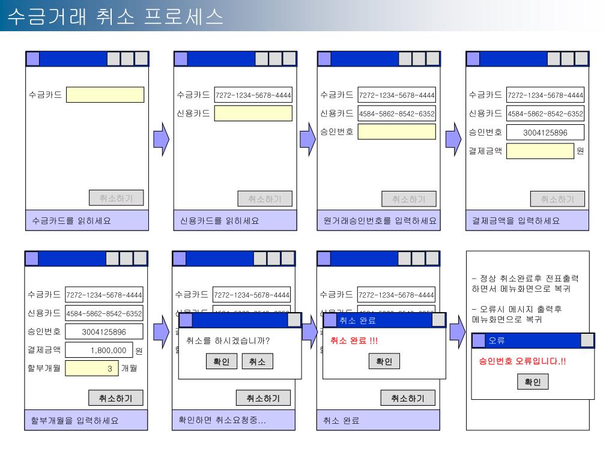Click title-bar system icon of 수금카드를 읽히세요 window
615x461 pixels.
click(x=32, y=59)
